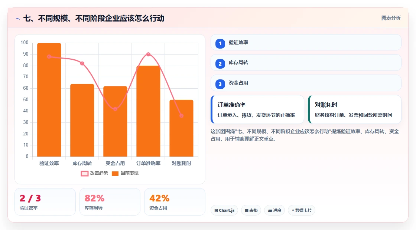Click the 订单准确率 x-axis label
The image size is (416, 230).
coord(148,164)
